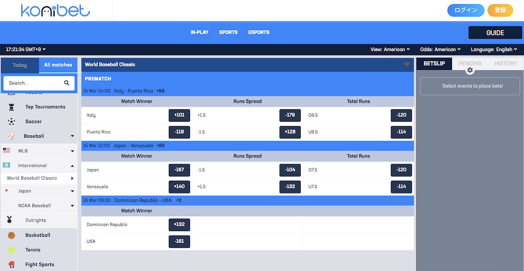The image size is (524, 271).
Task: Click the Fight Sports glove icon
Action: click(x=11, y=265)
